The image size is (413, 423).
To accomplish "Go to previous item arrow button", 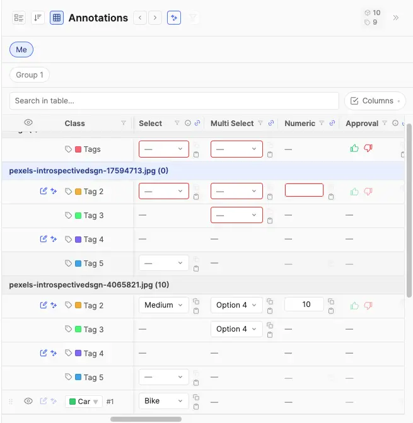I will [x=140, y=18].
